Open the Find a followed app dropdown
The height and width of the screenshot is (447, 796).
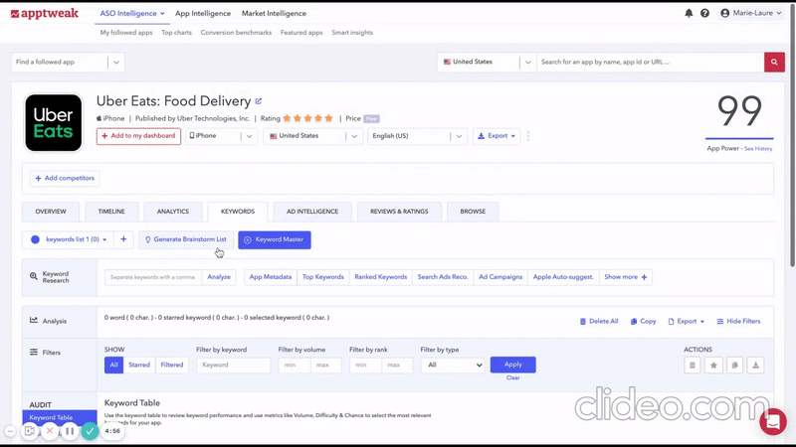68,62
